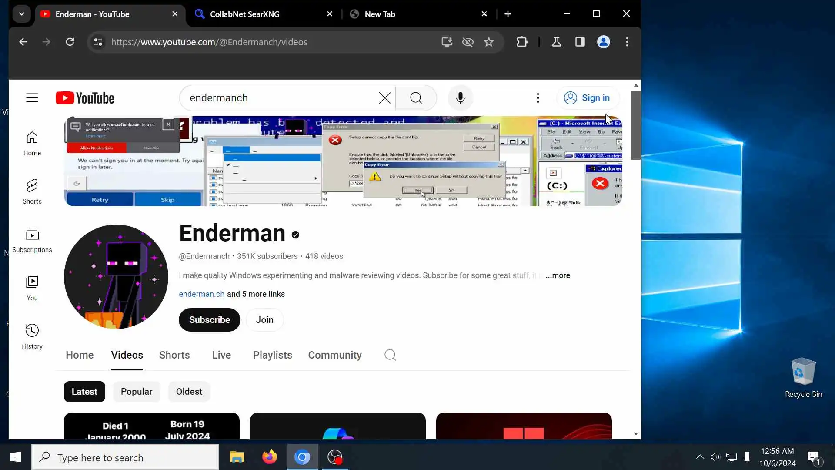Click the Subscribe button

pos(209,320)
